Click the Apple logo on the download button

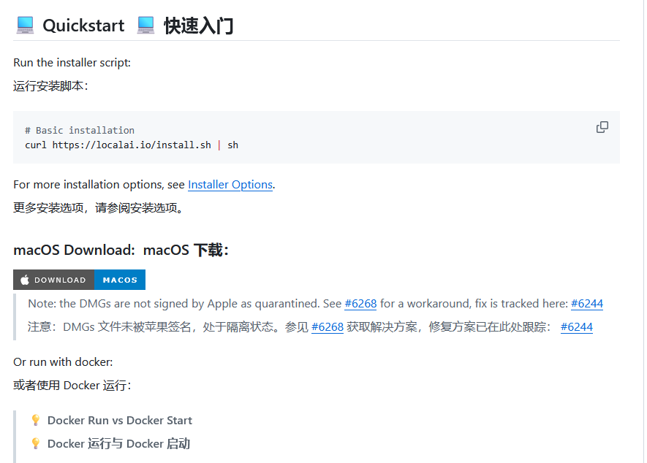(x=24, y=279)
